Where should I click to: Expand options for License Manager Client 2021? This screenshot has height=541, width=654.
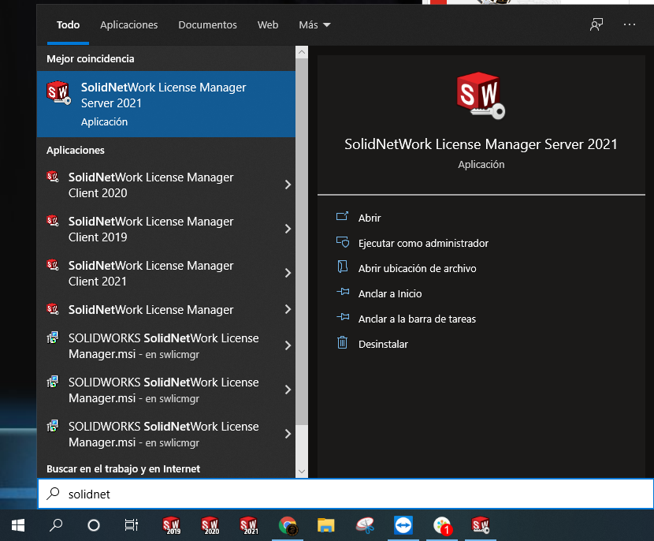click(x=288, y=273)
